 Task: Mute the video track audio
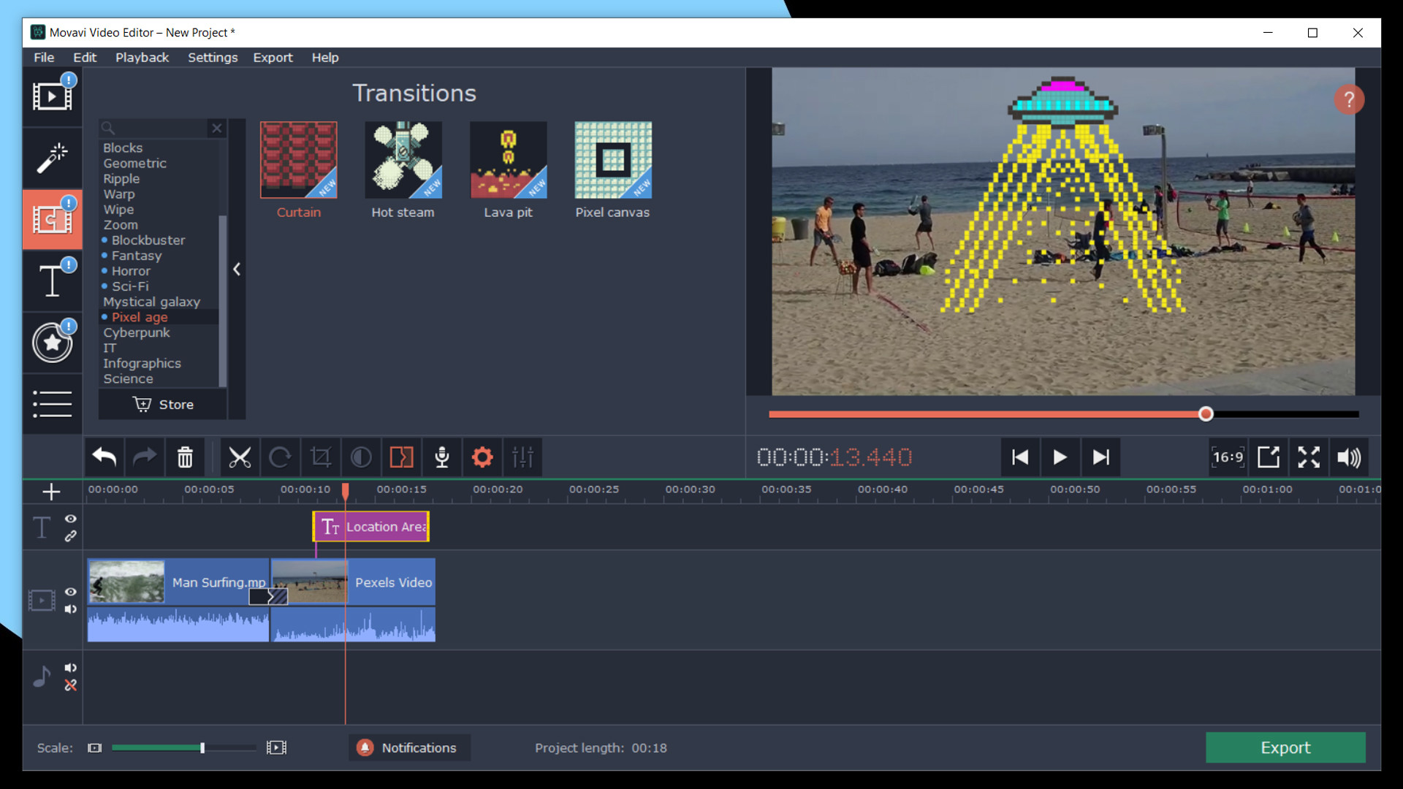click(70, 609)
